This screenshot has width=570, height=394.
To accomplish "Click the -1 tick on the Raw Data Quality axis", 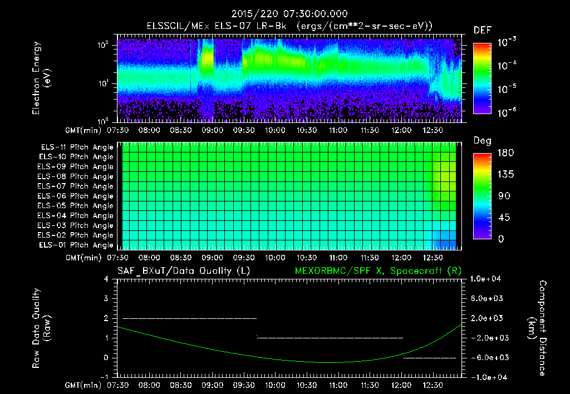I will (104, 377).
